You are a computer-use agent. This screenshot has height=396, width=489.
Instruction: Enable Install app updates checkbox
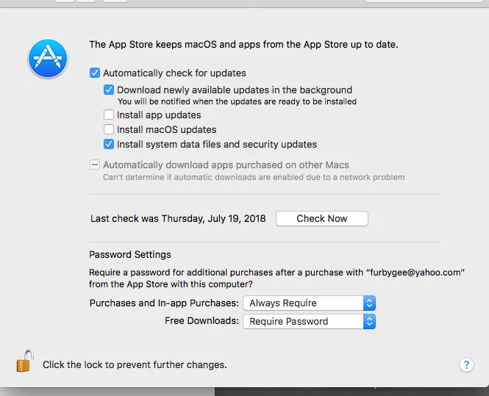pyautogui.click(x=109, y=115)
